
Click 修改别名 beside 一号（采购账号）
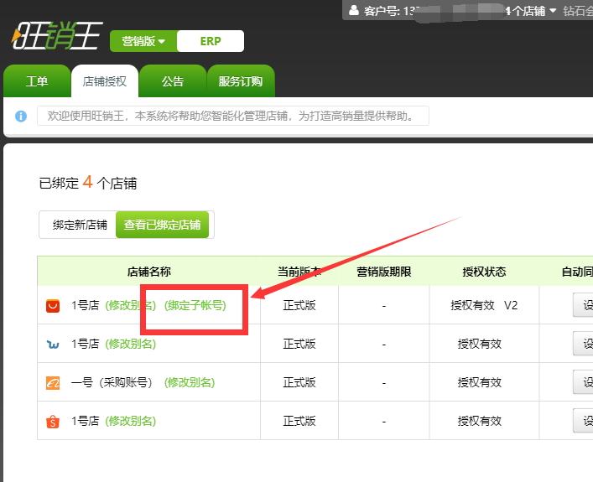coord(190,382)
